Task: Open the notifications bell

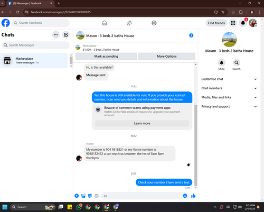Action: pyautogui.click(x=243, y=23)
